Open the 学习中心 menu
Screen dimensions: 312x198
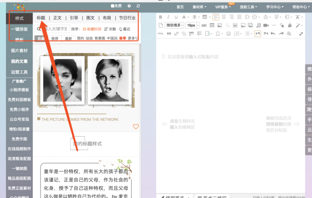[275, 7]
